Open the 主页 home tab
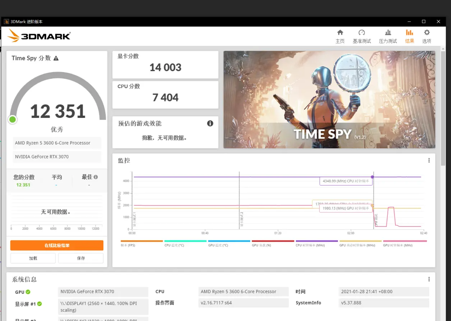Viewport: 451px width, 321px height. (x=340, y=37)
